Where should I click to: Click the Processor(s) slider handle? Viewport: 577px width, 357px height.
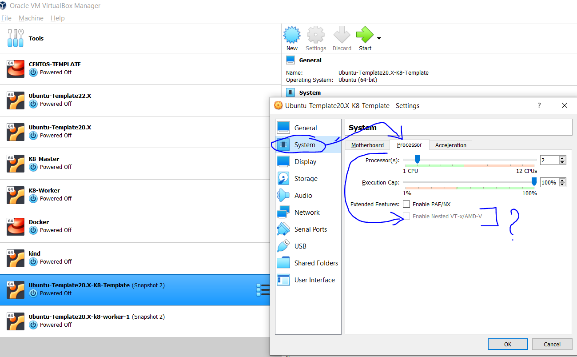(x=417, y=159)
